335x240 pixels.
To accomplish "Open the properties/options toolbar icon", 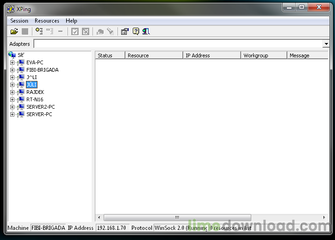I will (125, 31).
